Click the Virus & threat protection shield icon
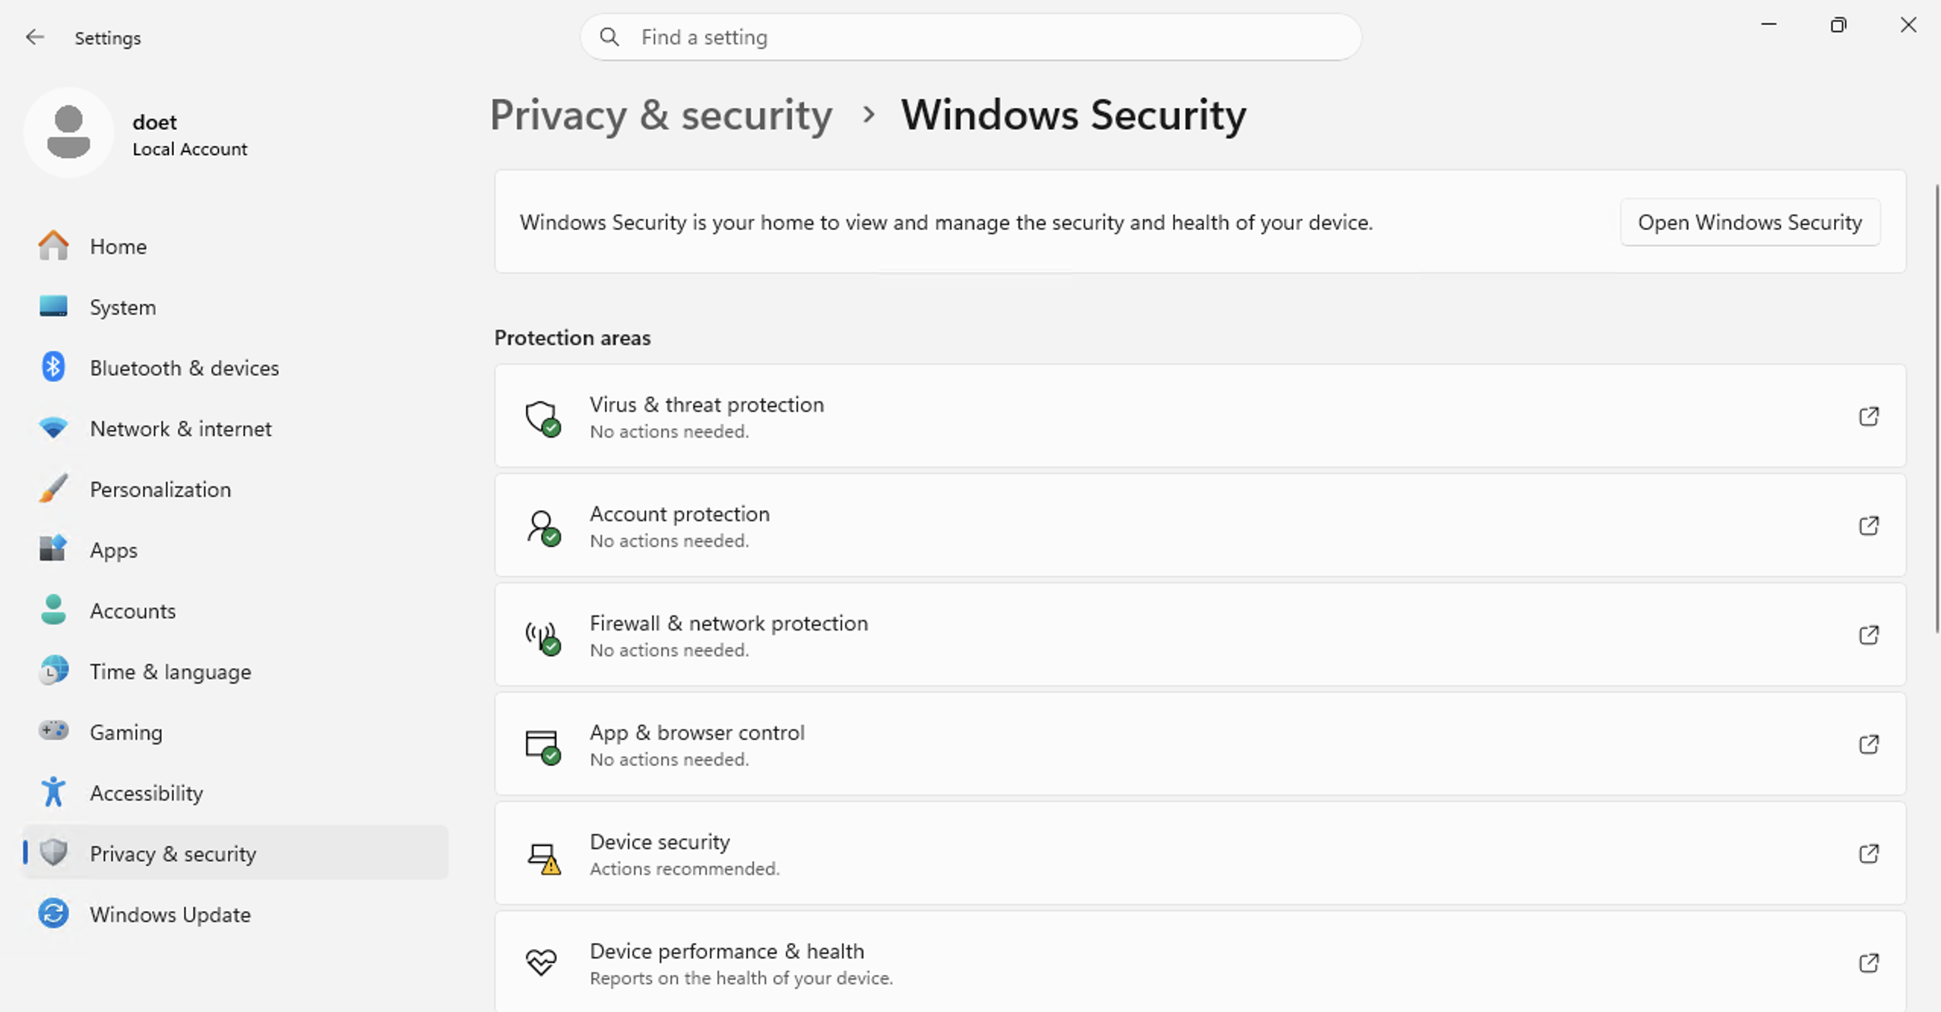Image resolution: width=1941 pixels, height=1012 pixels. (542, 417)
